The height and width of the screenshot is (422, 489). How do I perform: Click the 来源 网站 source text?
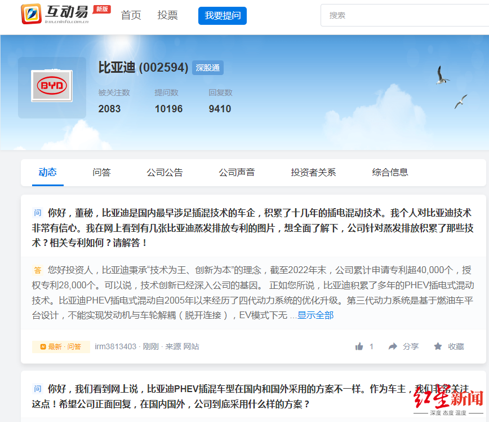[182, 347]
